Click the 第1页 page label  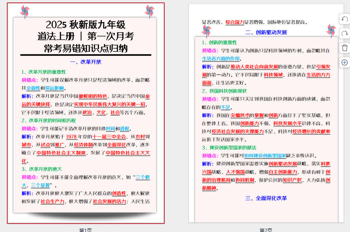coord(85,230)
